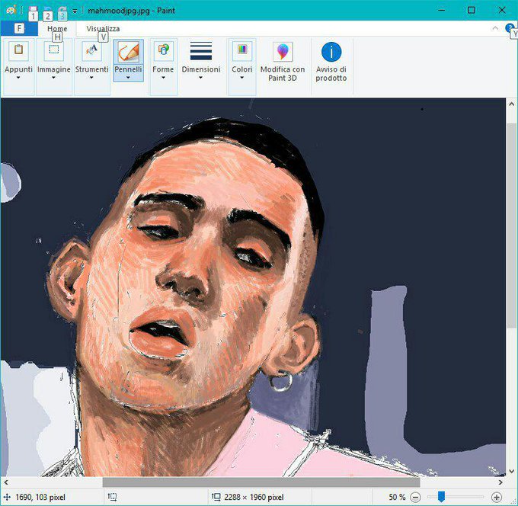Screen dimensions: 518x506
Task: Click the Redo icon in quick access toolbar
Action: click(62, 12)
